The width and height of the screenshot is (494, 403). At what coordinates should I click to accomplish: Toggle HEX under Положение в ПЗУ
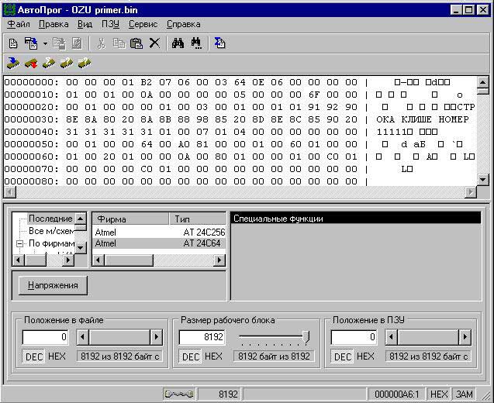[365, 356]
